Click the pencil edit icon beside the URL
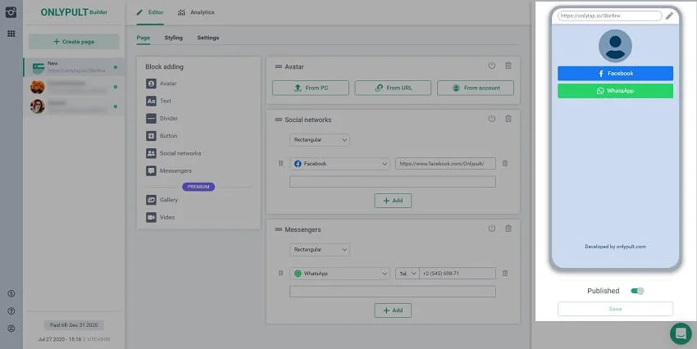The height and width of the screenshot is (349, 697). [x=670, y=16]
